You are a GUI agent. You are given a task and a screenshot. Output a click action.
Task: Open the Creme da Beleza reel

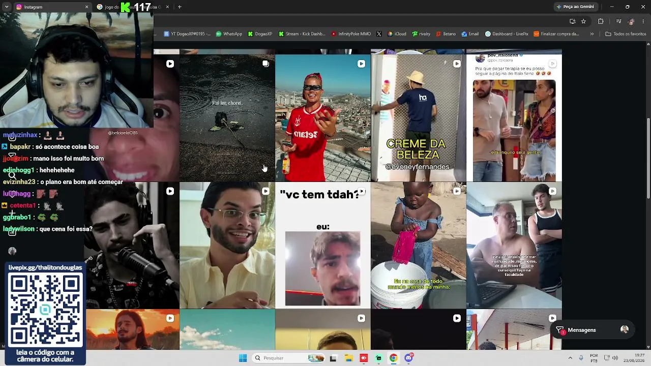[418, 118]
